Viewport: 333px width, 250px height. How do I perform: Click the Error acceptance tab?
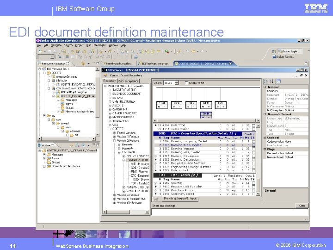(x=128, y=81)
